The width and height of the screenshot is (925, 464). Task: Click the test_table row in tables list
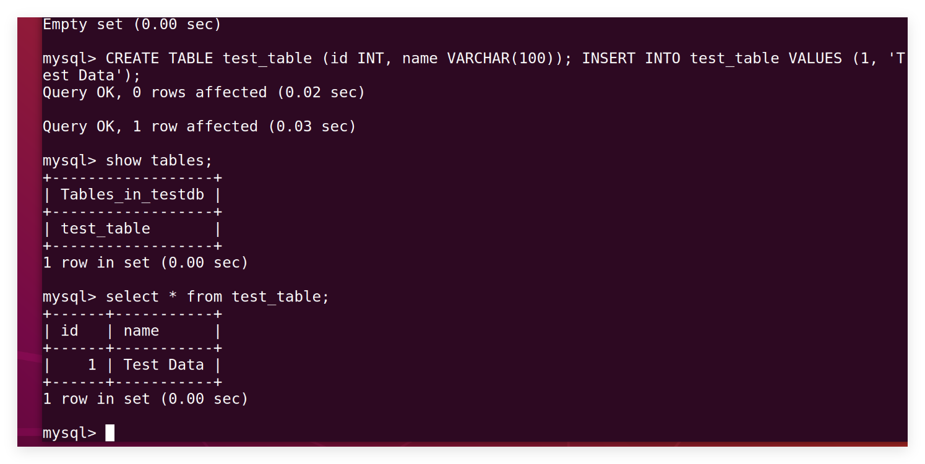(x=105, y=228)
